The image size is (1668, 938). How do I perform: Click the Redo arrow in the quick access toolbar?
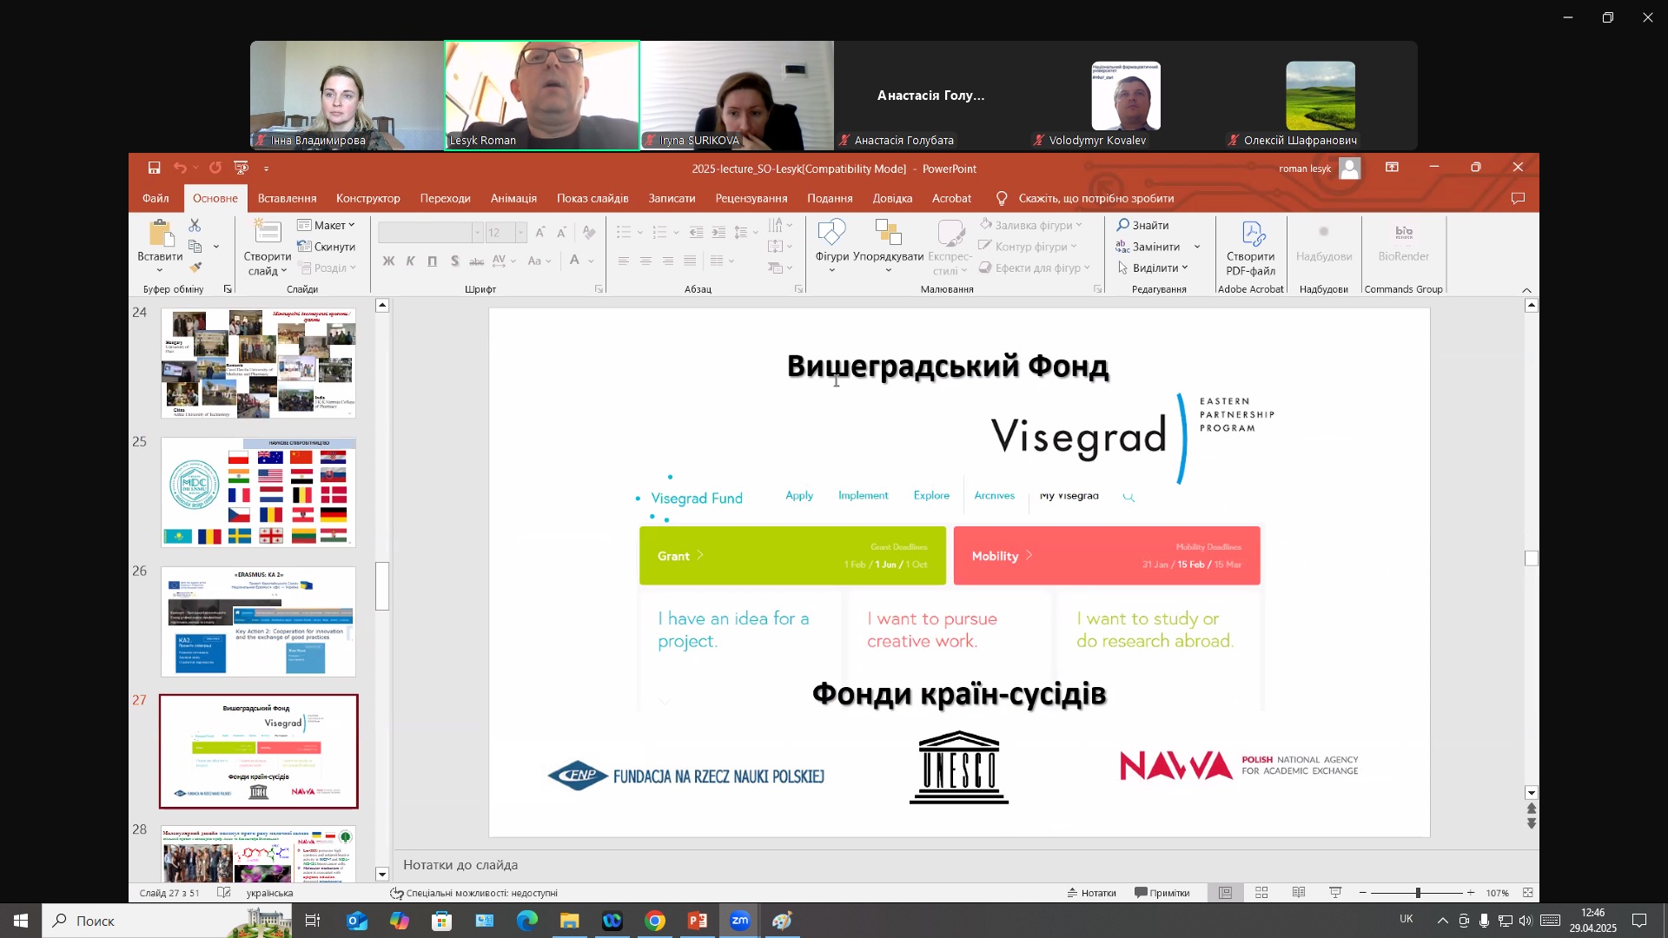(215, 168)
